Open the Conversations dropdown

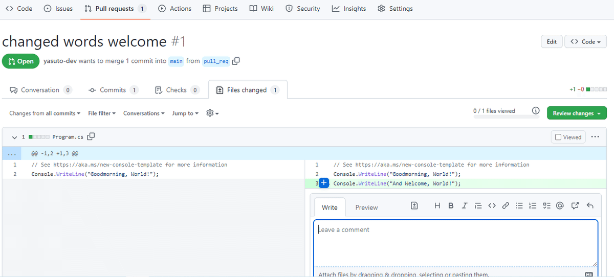(144, 113)
